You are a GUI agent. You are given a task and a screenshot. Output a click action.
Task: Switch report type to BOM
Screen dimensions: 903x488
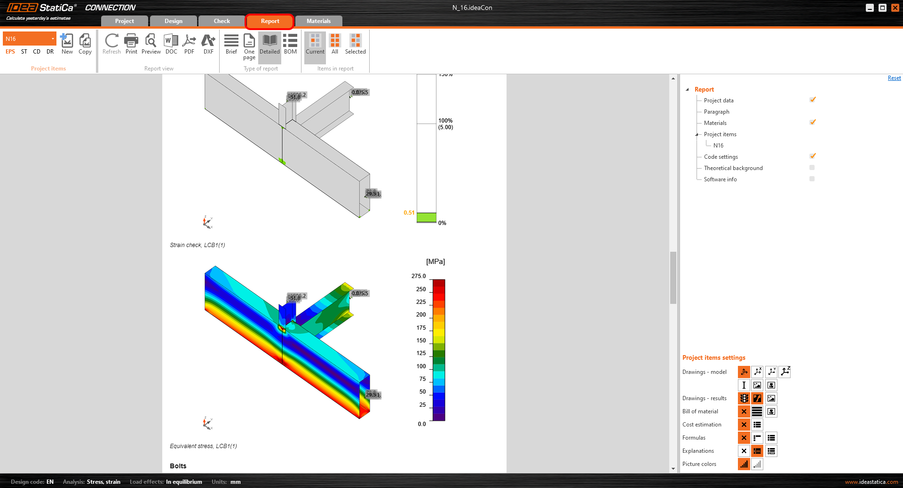tap(290, 45)
